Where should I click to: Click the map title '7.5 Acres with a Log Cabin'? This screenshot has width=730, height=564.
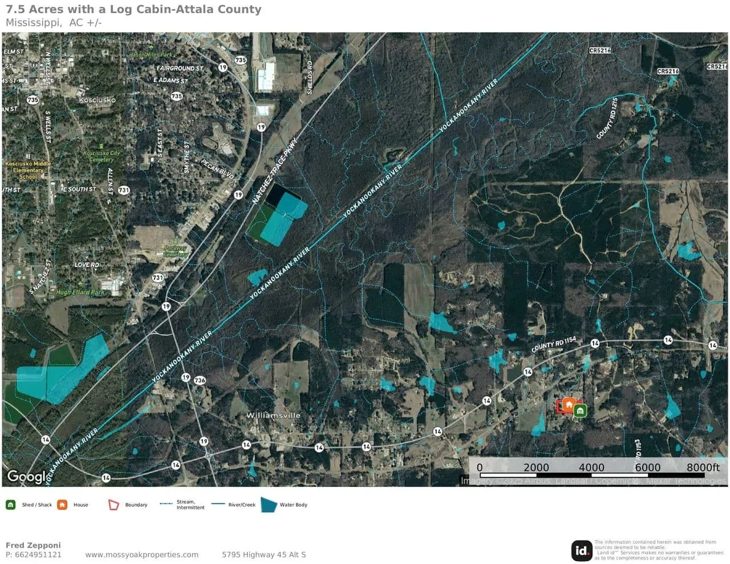[133, 9]
